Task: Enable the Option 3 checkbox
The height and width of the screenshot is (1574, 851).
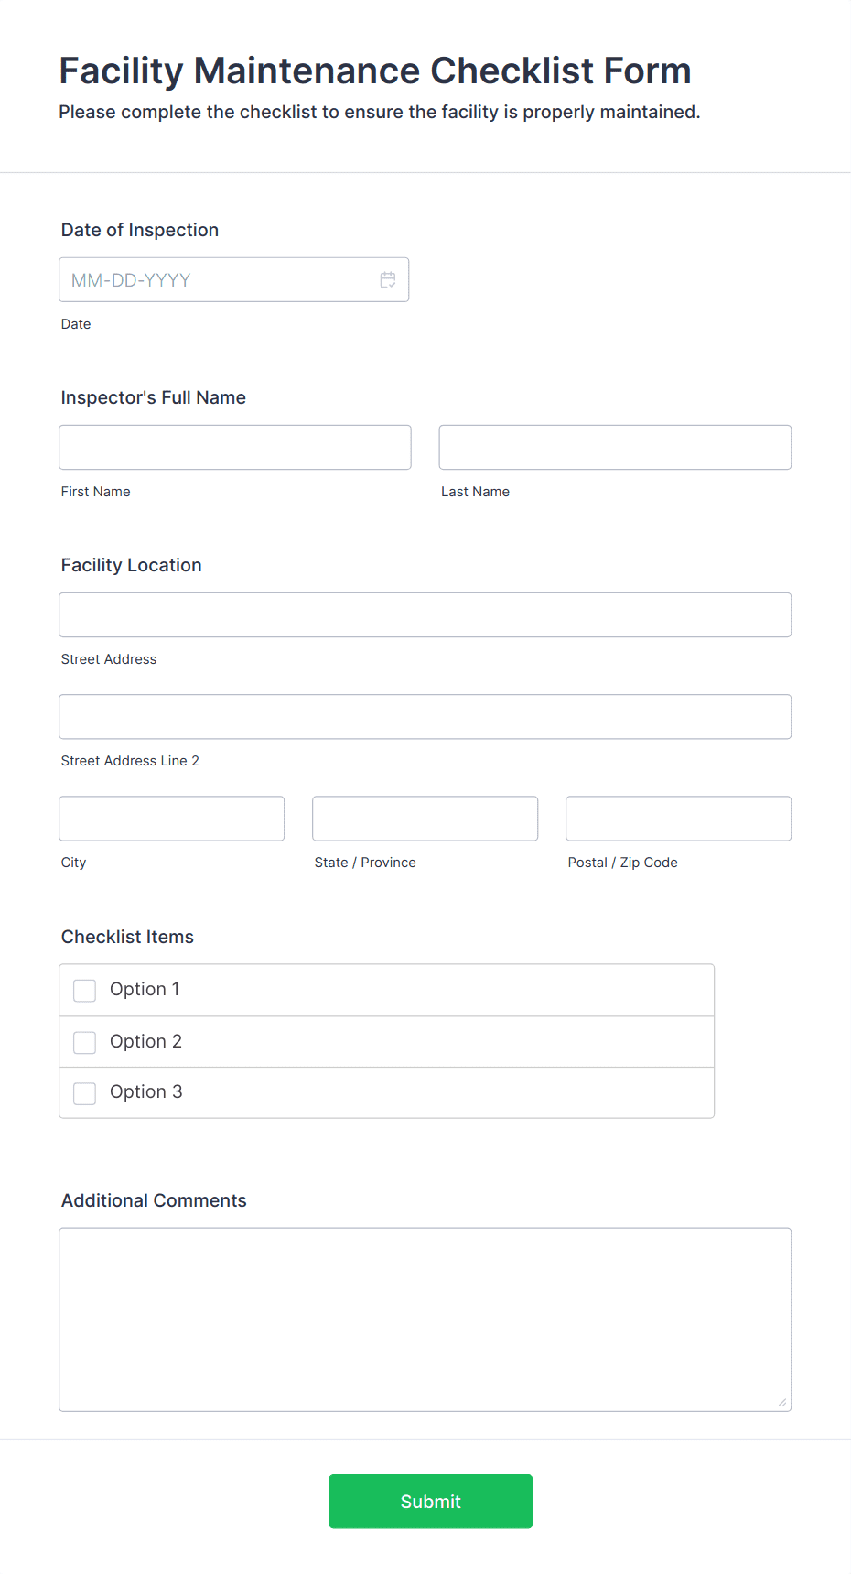Action: [85, 1093]
